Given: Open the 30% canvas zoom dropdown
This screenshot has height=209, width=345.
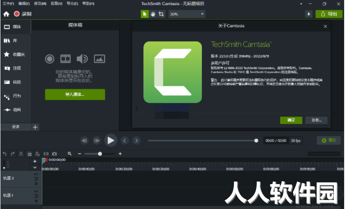Looking at the screenshot, I should (x=187, y=14).
